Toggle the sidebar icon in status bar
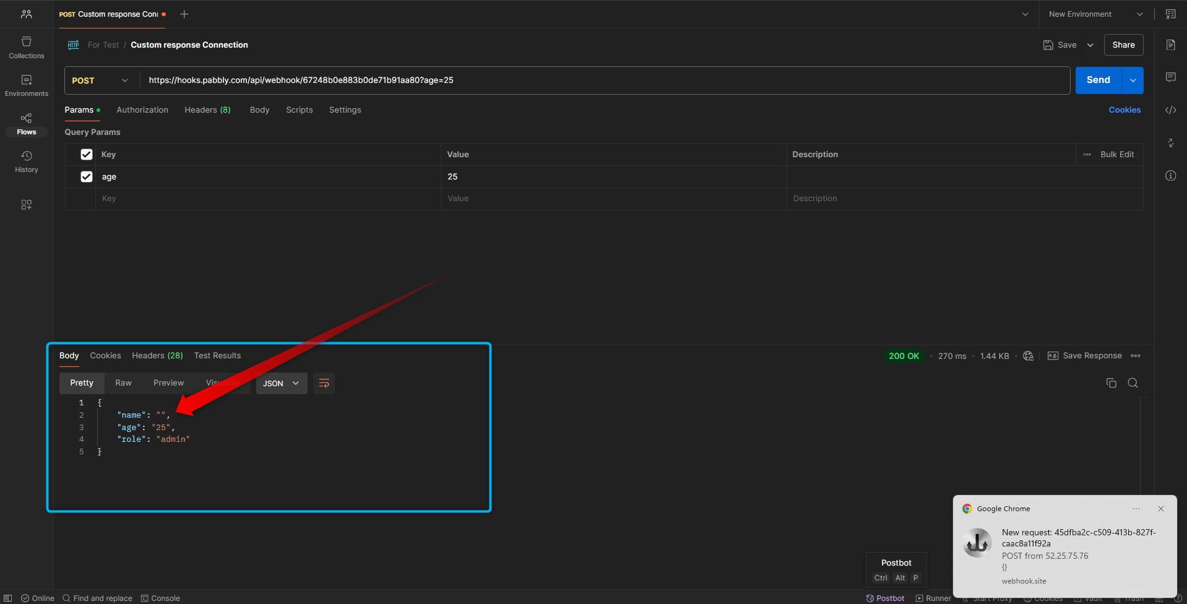Image resolution: width=1187 pixels, height=604 pixels. pyautogui.click(x=8, y=598)
